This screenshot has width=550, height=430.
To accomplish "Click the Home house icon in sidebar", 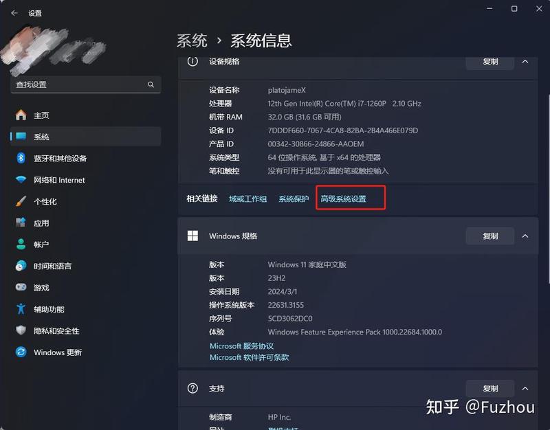I will click(x=21, y=115).
